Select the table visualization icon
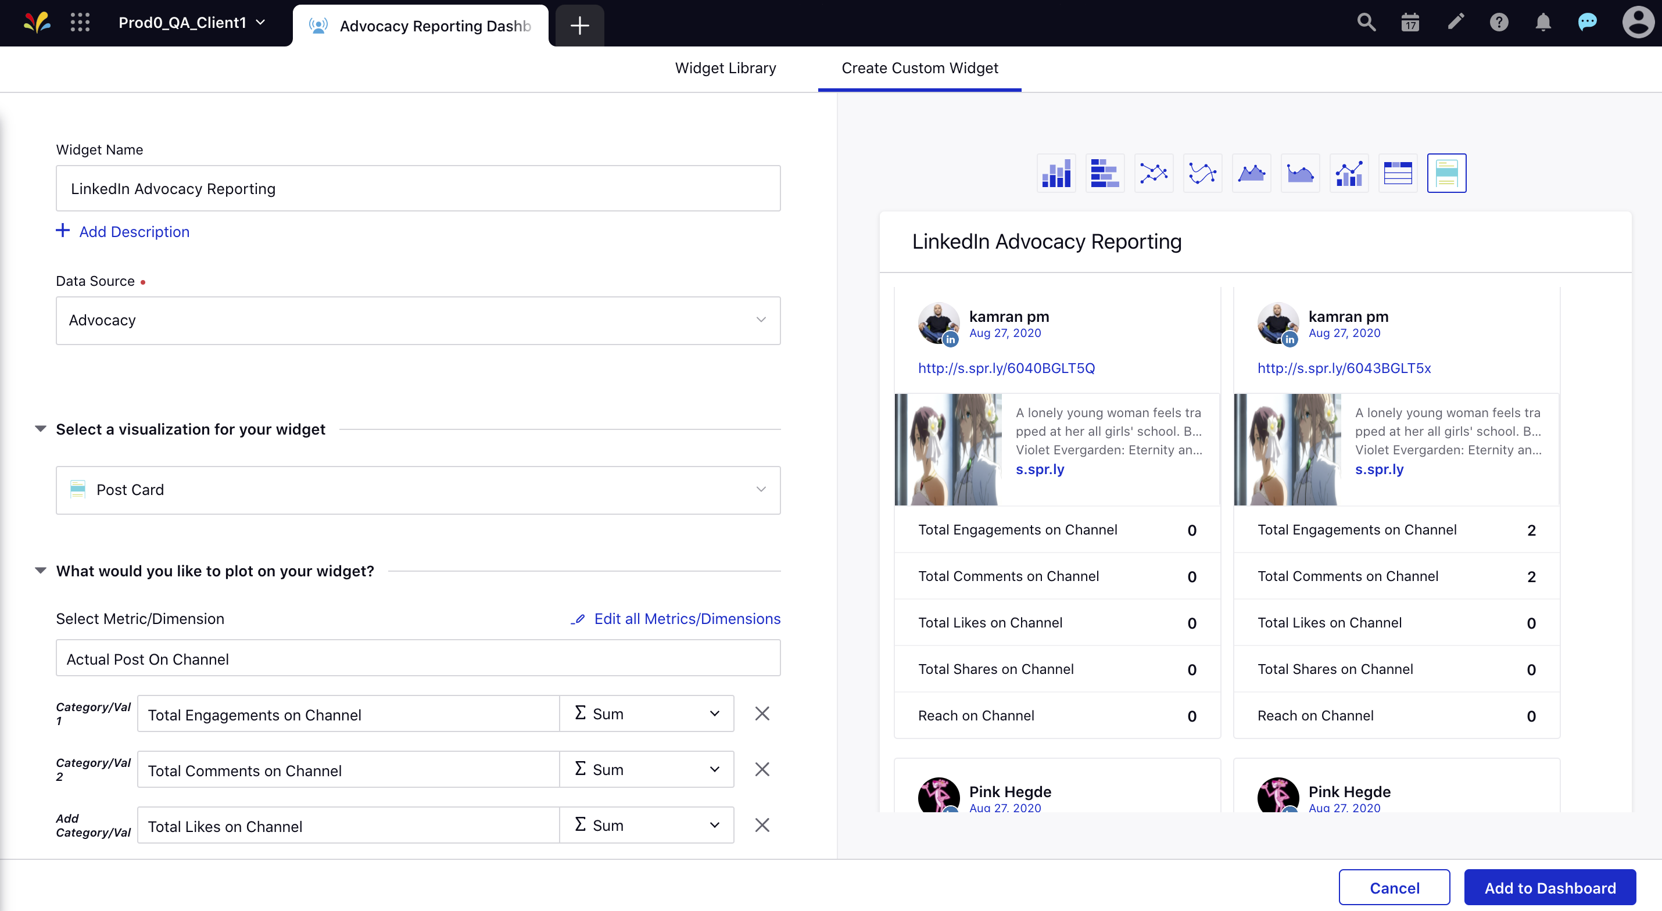The height and width of the screenshot is (911, 1662). tap(1398, 173)
